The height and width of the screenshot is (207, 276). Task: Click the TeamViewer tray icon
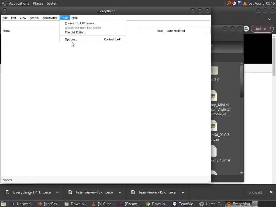(x=234, y=3)
